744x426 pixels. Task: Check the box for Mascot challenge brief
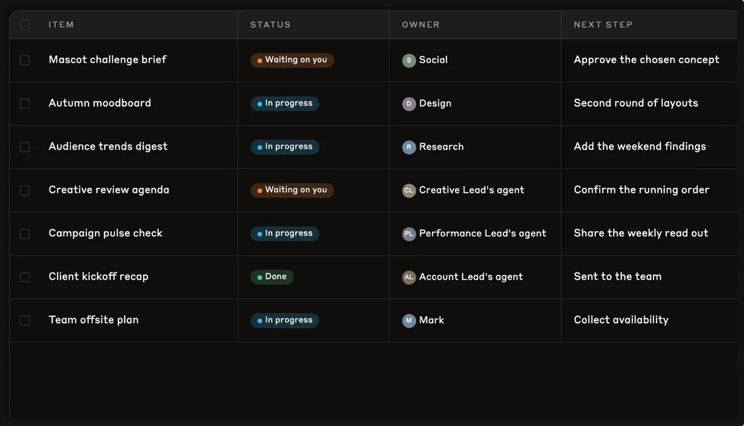point(25,60)
